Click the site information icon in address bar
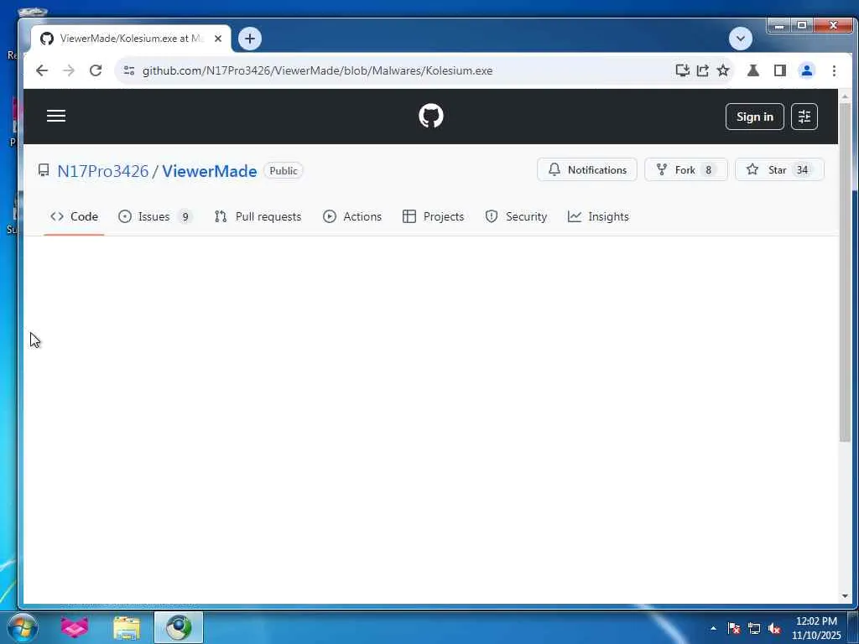 pos(129,70)
